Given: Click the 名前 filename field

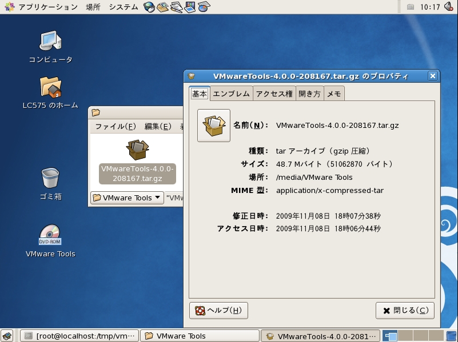Looking at the screenshot, I should [x=337, y=126].
